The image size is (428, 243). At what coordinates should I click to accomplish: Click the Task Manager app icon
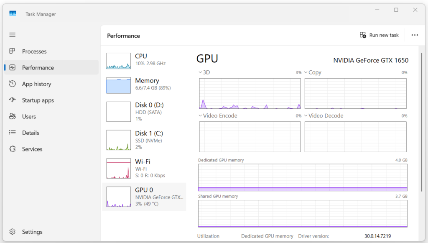coord(13,14)
